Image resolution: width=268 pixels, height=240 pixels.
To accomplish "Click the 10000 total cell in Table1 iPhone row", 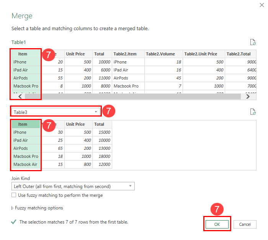I will (x=102, y=62).
